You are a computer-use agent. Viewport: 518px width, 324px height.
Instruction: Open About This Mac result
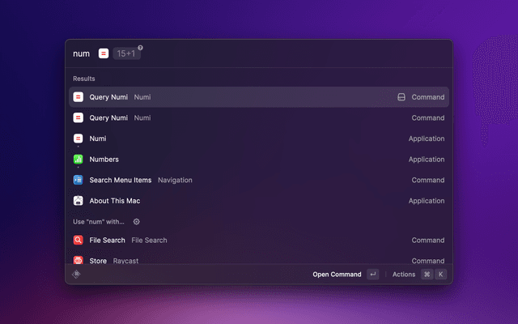point(258,201)
